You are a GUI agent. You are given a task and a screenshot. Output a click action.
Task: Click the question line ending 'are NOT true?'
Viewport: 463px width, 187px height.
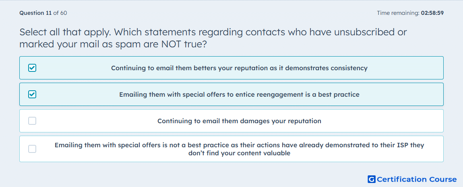(x=113, y=45)
